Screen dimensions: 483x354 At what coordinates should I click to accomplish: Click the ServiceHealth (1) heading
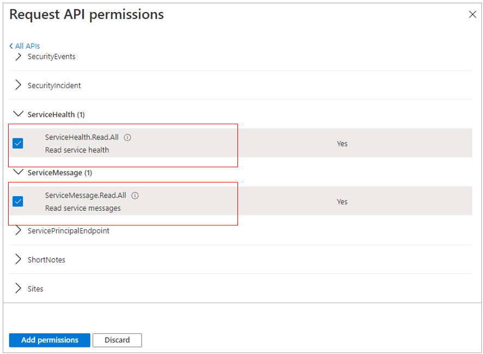pos(56,114)
